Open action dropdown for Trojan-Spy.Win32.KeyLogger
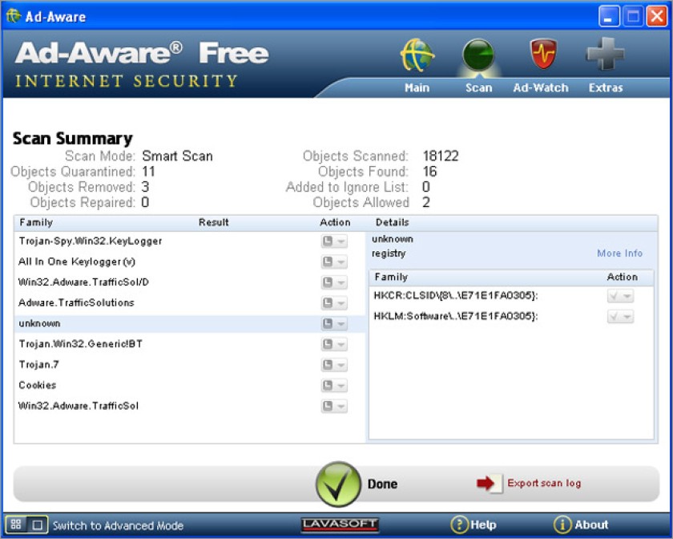673x539 pixels. 334,241
